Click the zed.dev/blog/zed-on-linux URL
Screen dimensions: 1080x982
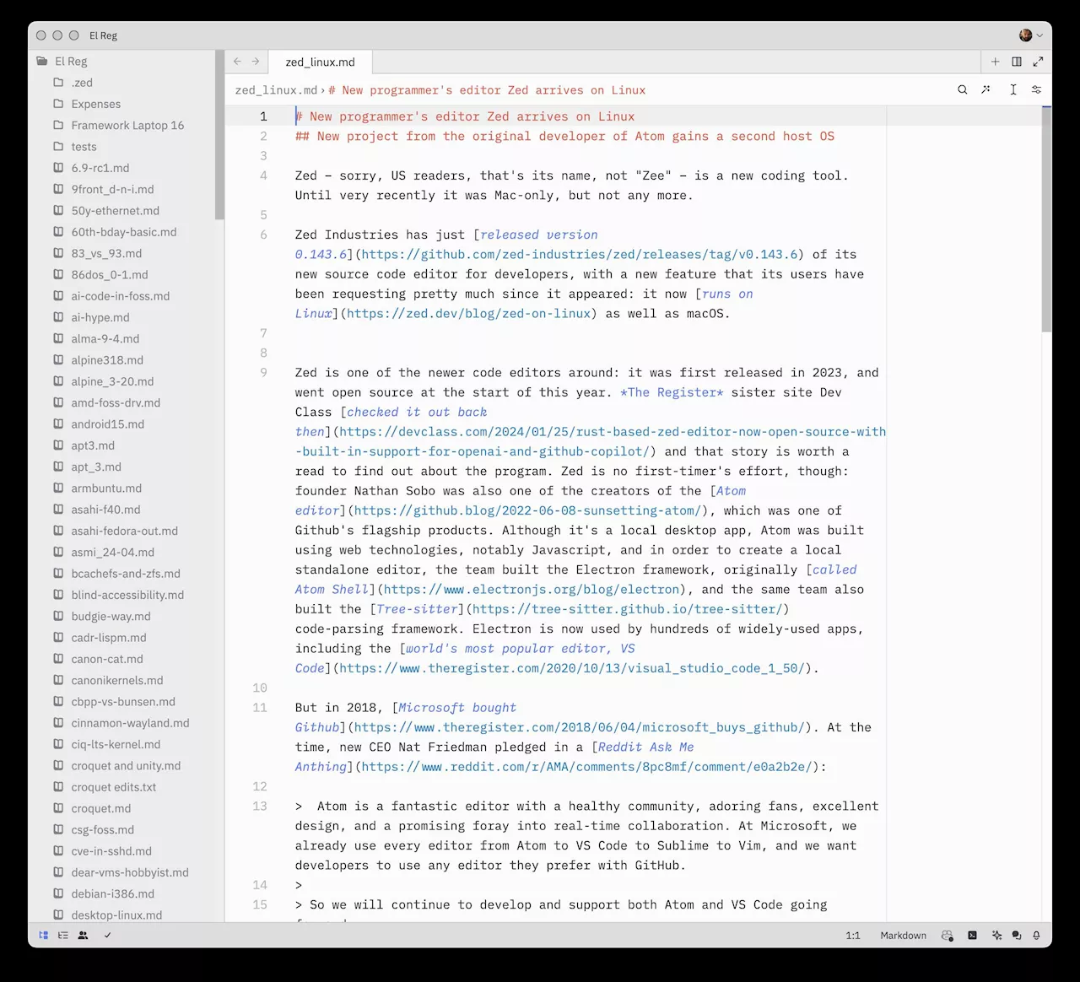(468, 314)
